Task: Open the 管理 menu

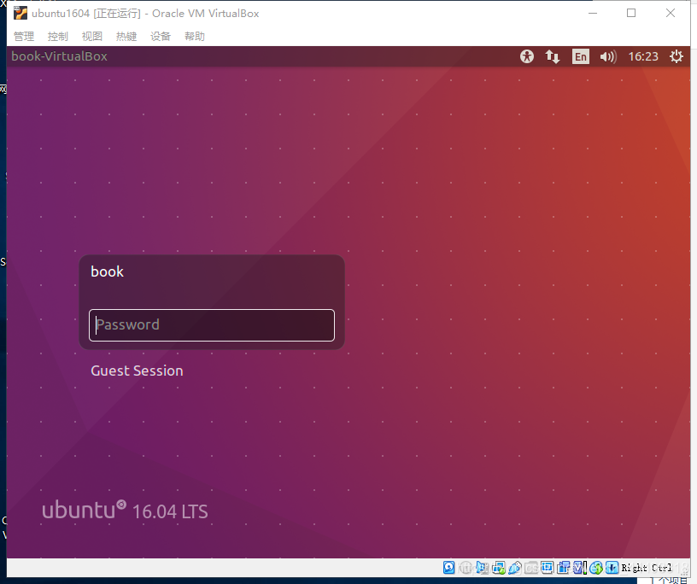Action: coord(24,37)
